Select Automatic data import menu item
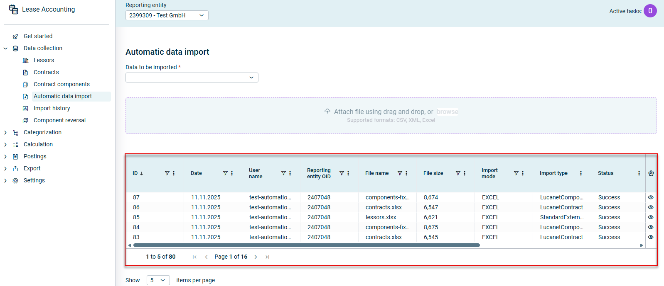This screenshot has height=286, width=664. (x=63, y=96)
